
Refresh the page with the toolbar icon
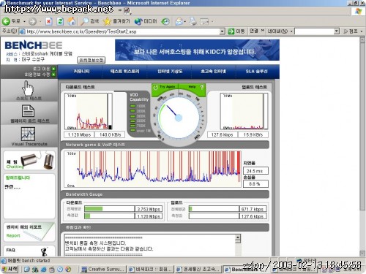tap(60, 22)
